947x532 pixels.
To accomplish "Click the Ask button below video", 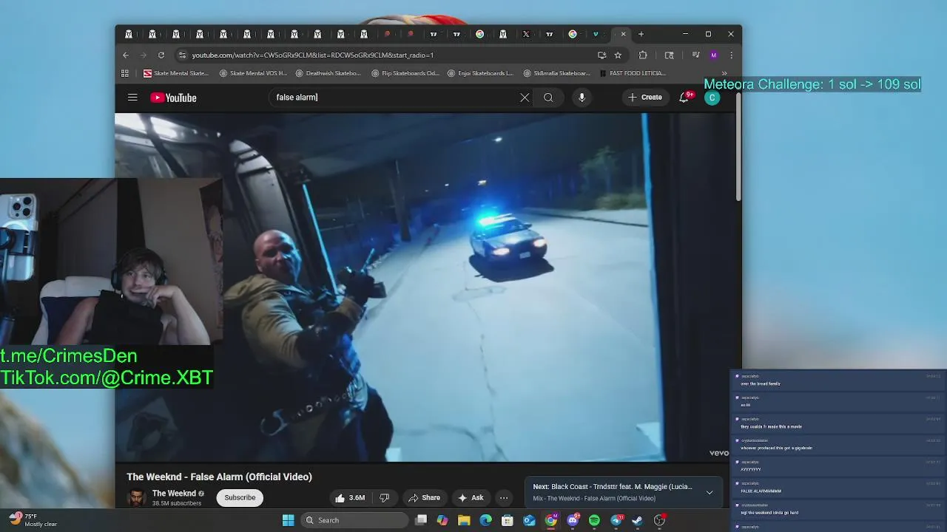I will tap(471, 498).
